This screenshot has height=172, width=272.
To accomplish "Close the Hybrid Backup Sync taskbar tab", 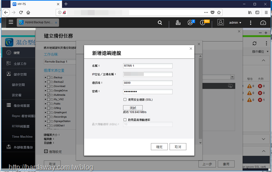I will point(56,23).
